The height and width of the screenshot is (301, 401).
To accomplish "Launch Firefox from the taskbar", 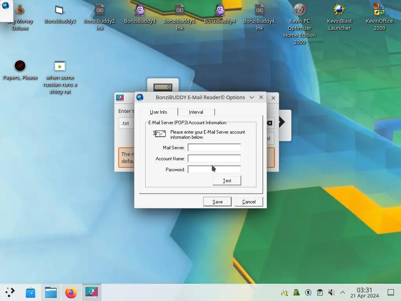I will [71, 292].
